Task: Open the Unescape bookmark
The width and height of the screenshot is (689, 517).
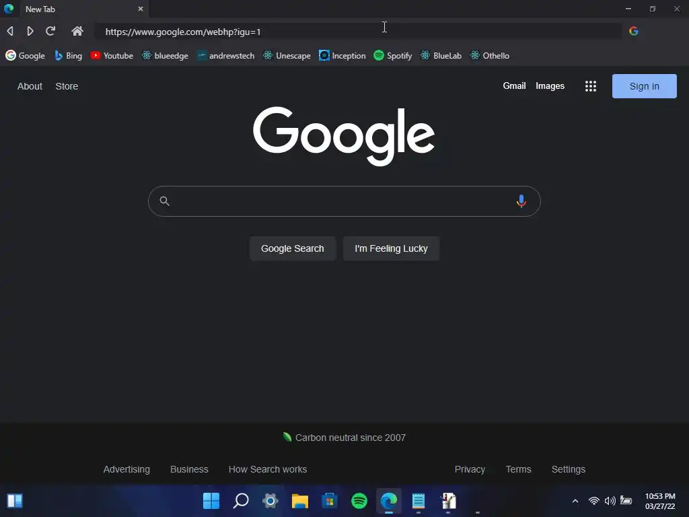Action: pyautogui.click(x=287, y=55)
